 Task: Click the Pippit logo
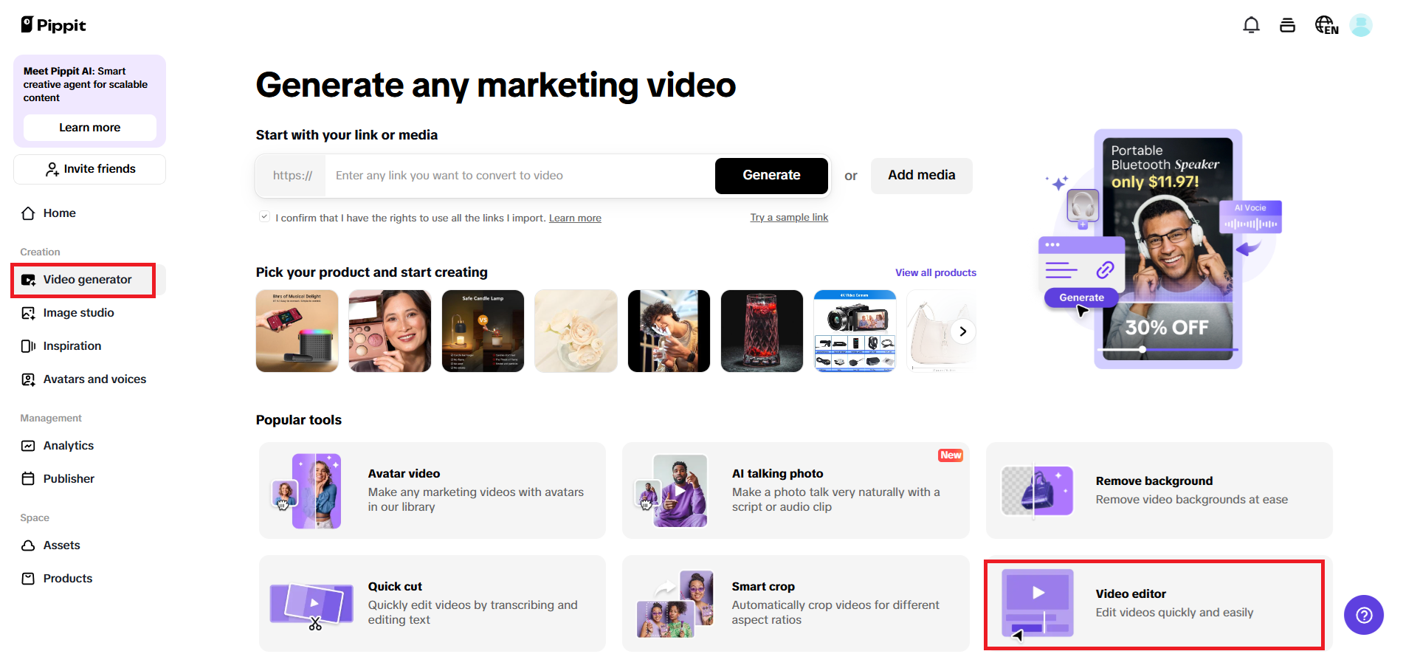pos(53,25)
